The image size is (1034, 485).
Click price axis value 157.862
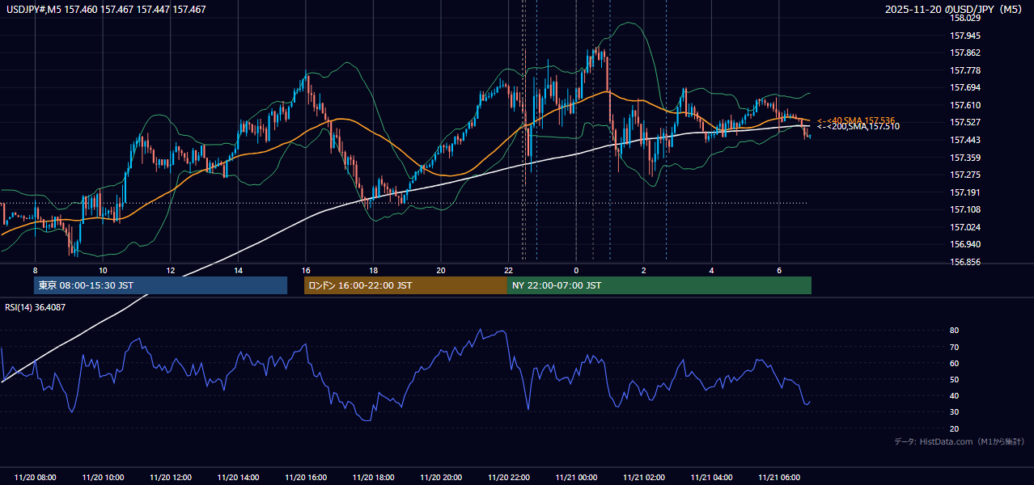click(x=966, y=53)
